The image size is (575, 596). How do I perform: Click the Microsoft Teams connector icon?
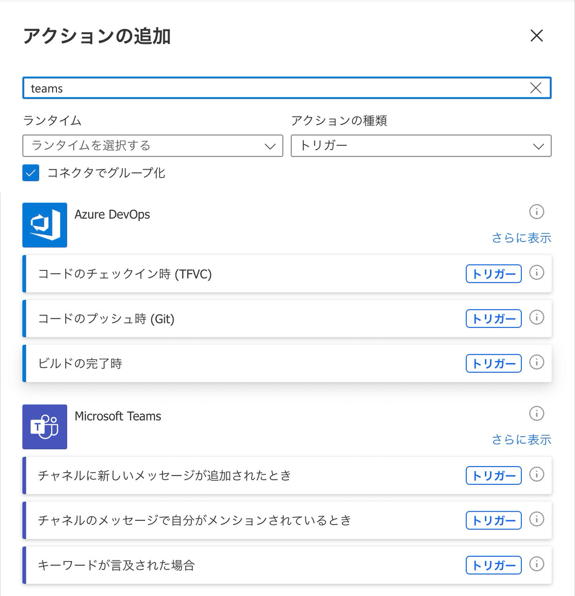45,427
